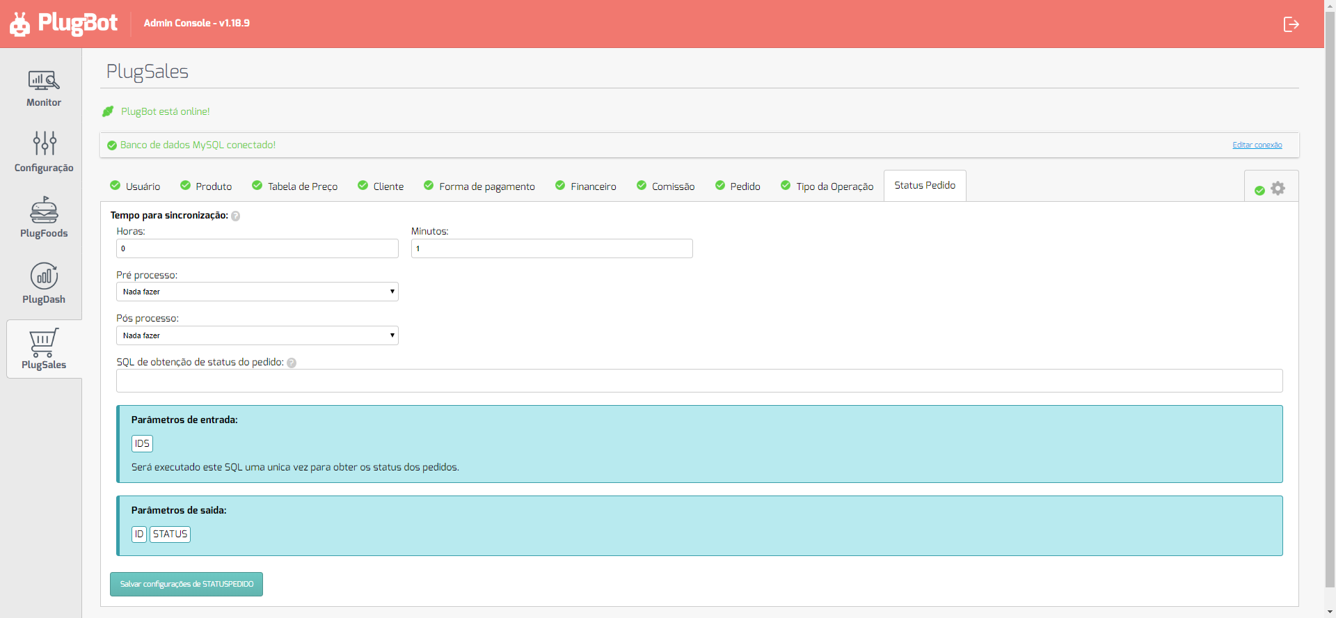This screenshot has height=618, width=1336.
Task: Click the PlugBot robot logo icon
Action: pos(19,24)
